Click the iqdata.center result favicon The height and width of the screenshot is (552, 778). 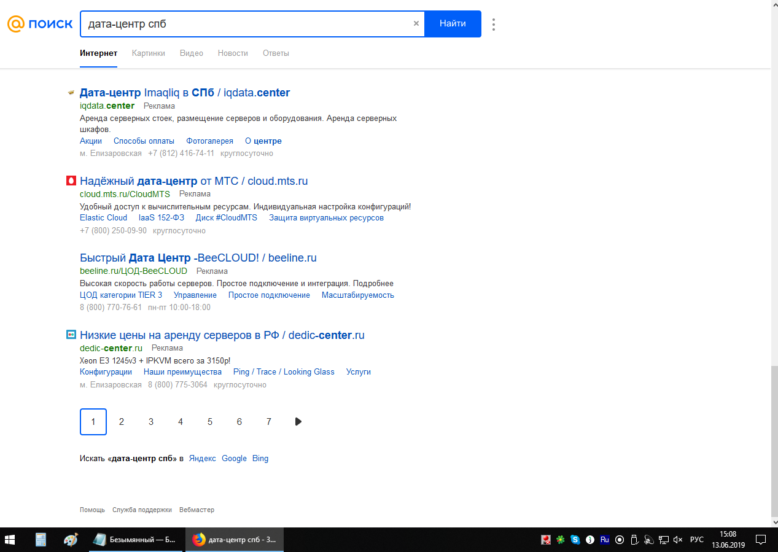point(71,93)
